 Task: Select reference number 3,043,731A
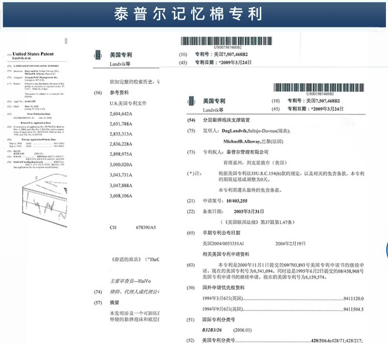121,175
